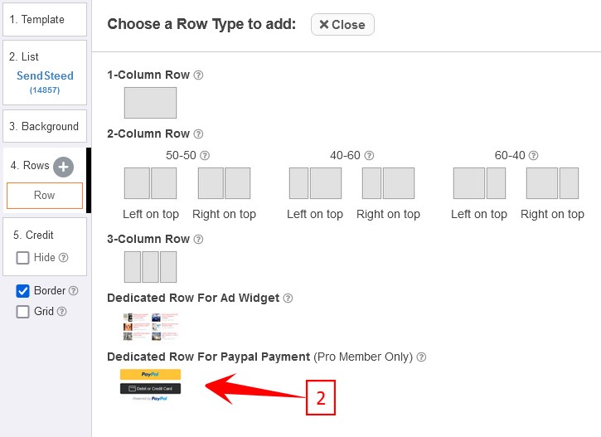Image resolution: width=601 pixels, height=437 pixels.
Task: Open the SendSteed list link
Action: pyautogui.click(x=45, y=75)
